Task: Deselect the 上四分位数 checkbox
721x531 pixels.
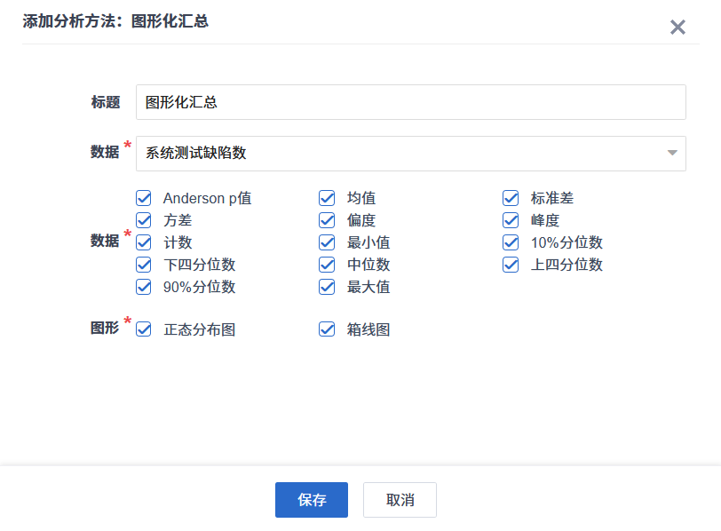Action: (511, 265)
